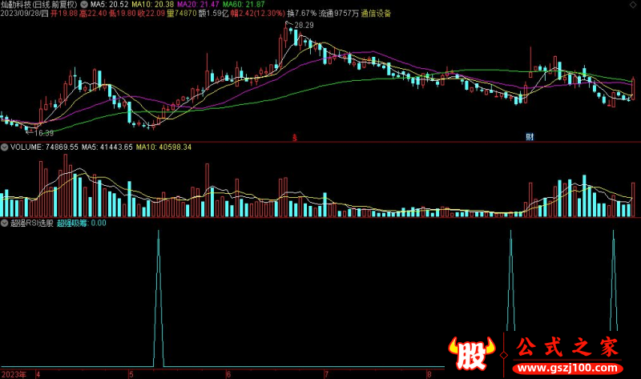
Task: Click the diamond icon in the top-right corner
Action: click(632, 4)
